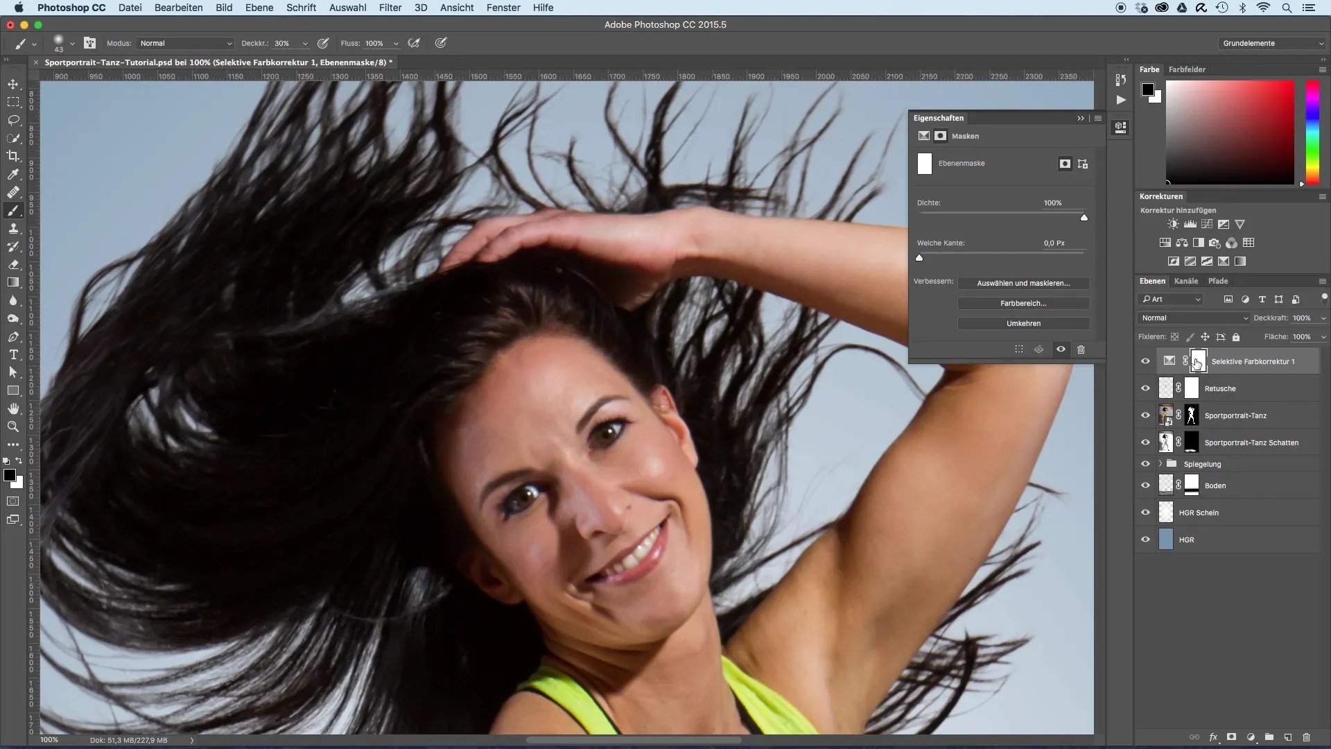Select the Boden layer mask thumbnail

[1192, 485]
